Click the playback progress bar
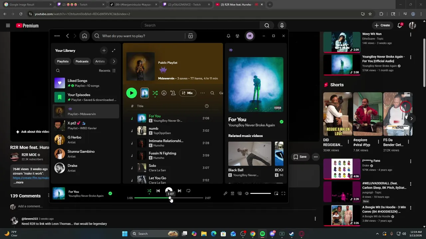This screenshot has height=239, width=426. point(169,198)
